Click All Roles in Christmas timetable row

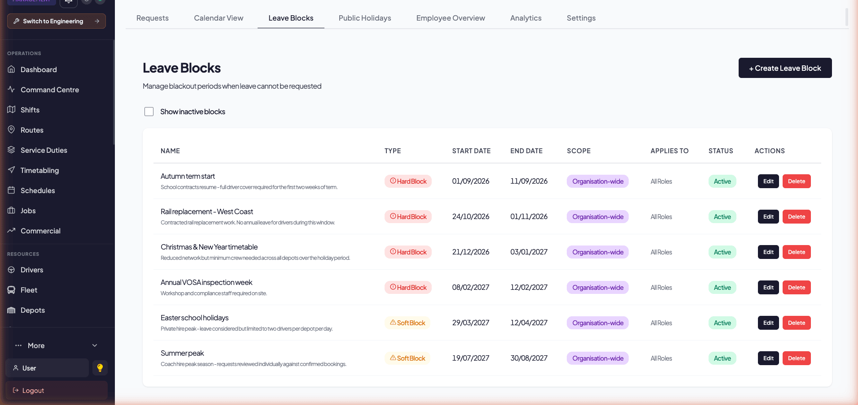pos(661,252)
